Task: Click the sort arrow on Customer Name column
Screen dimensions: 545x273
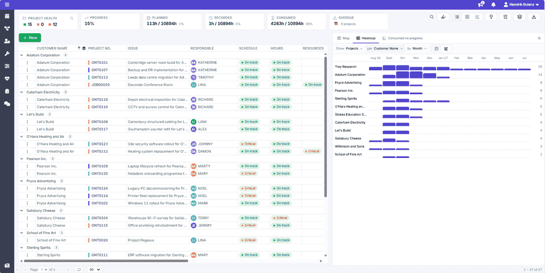Action: coord(79,48)
